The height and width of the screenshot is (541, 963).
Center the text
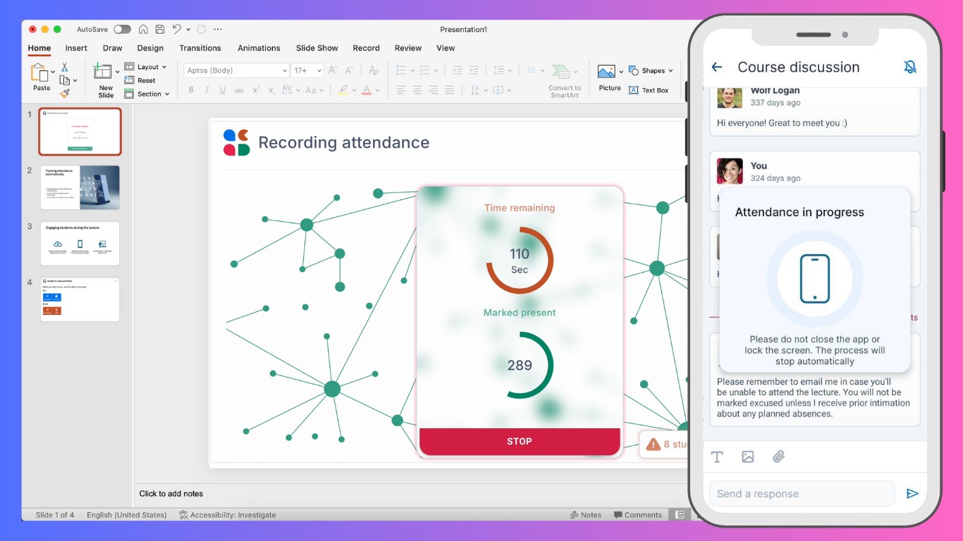417,90
